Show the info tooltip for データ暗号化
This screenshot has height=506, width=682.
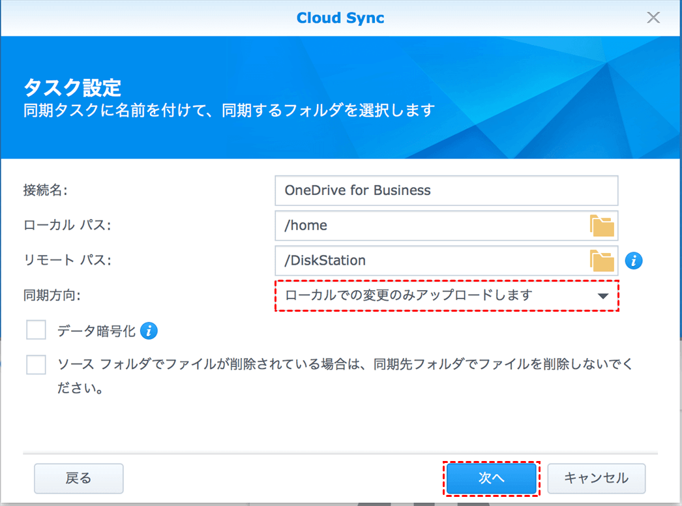click(149, 331)
